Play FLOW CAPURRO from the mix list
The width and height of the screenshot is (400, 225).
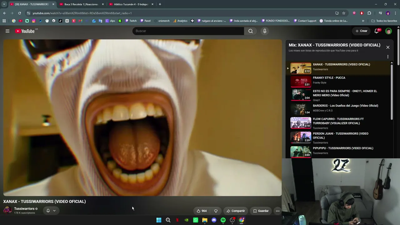338,123
